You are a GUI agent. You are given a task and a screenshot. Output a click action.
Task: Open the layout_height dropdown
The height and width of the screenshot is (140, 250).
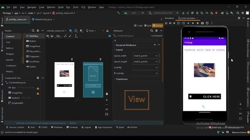tap(145, 61)
